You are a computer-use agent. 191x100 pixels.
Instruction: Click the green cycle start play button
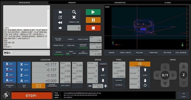click(93, 12)
